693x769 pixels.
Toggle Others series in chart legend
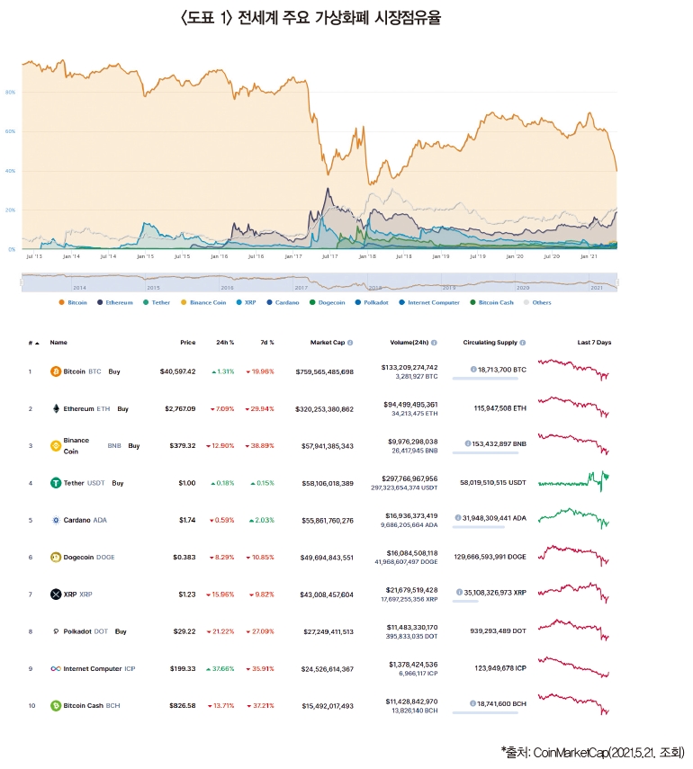(537, 302)
